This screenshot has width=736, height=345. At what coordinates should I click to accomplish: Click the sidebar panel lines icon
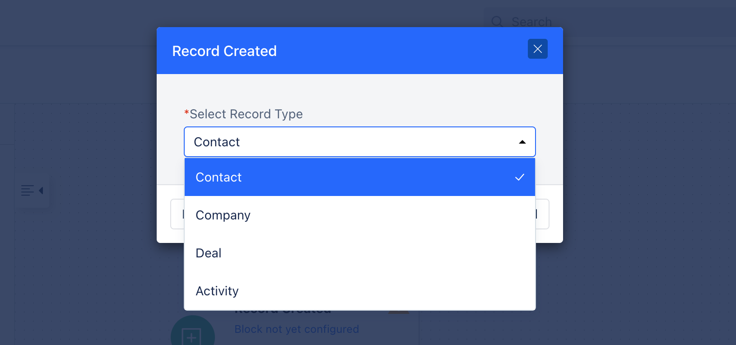pyautogui.click(x=28, y=191)
